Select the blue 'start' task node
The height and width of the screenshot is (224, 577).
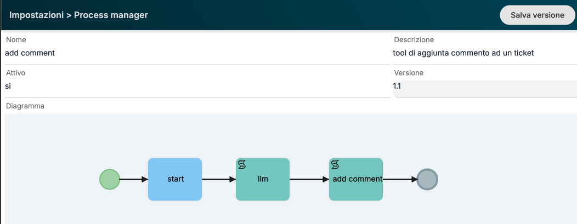tap(175, 179)
